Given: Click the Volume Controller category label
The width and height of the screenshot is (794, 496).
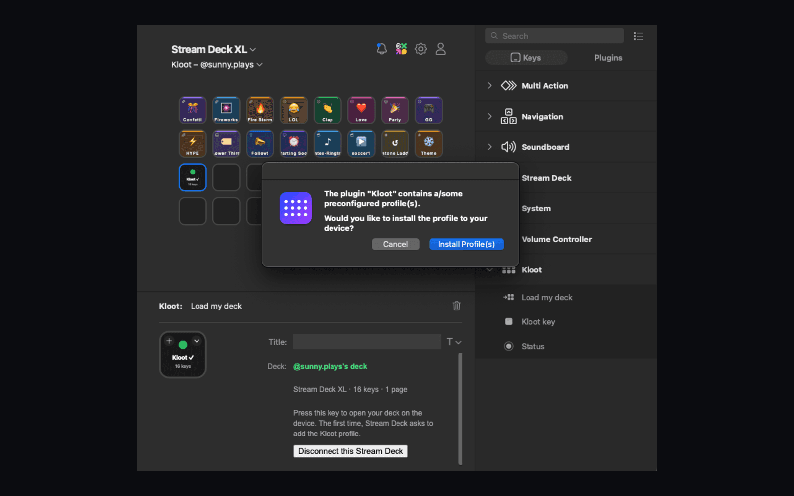Looking at the screenshot, I should [556, 239].
